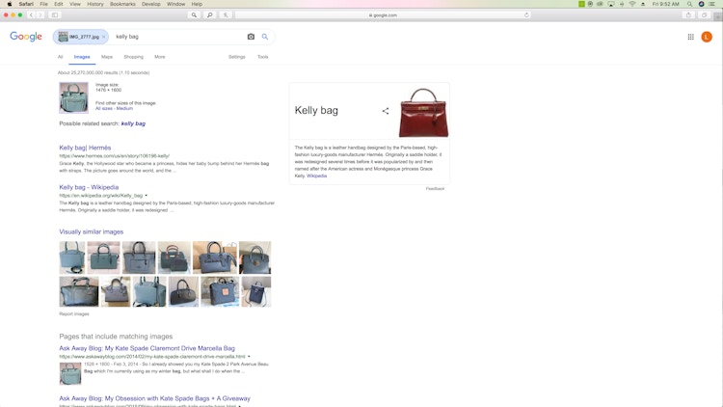Open the Google account avatar
723x407 pixels.
(x=707, y=37)
